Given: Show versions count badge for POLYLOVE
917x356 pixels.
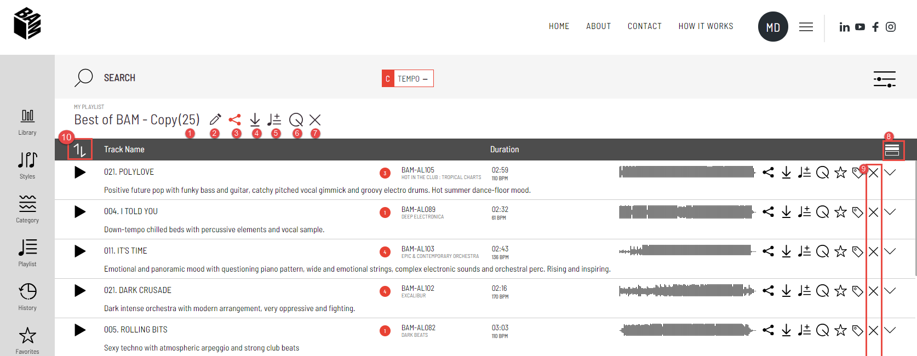Looking at the screenshot, I should coord(385,173).
